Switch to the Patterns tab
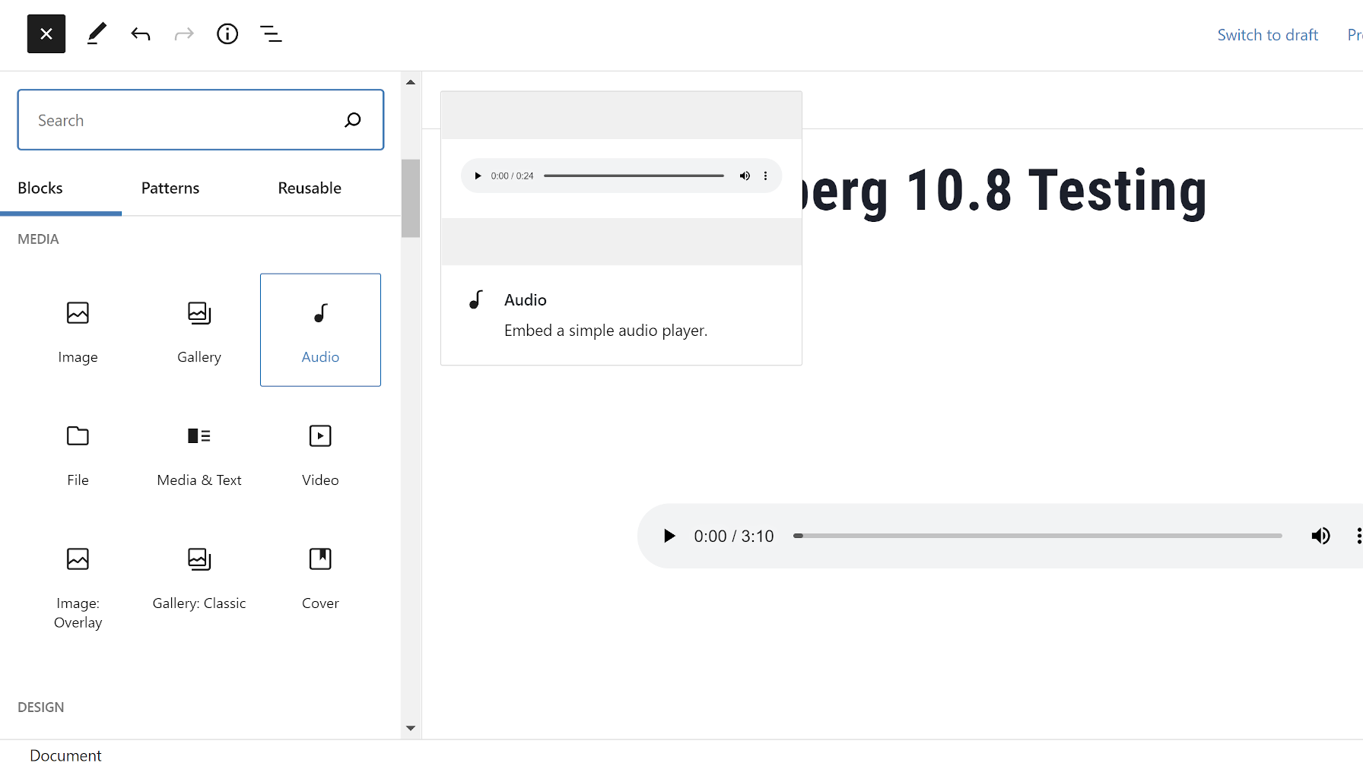Image resolution: width=1363 pixels, height=766 pixels. coord(170,188)
